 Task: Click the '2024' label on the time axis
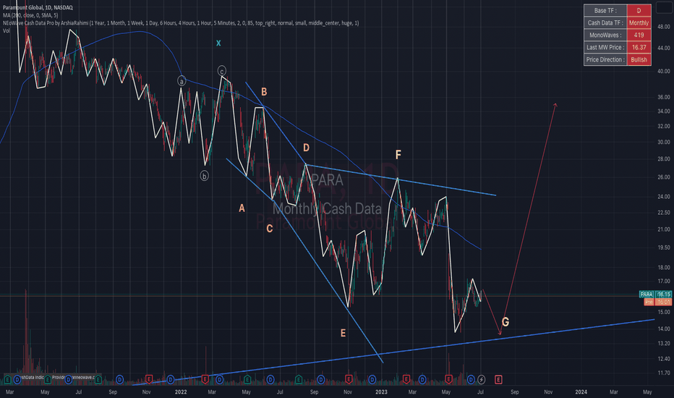(581, 392)
